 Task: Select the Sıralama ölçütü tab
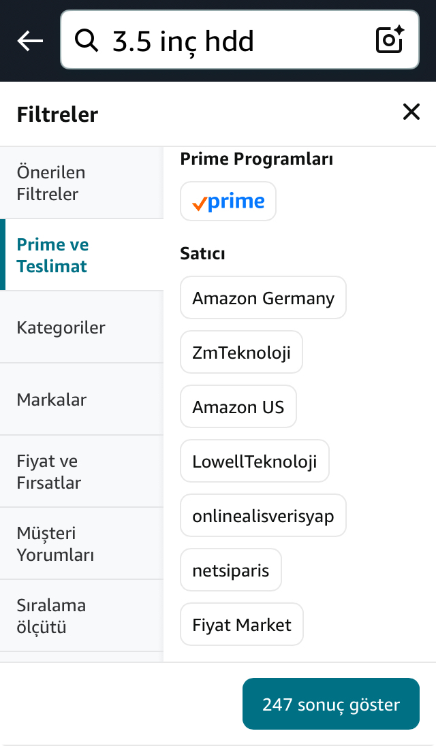(x=82, y=616)
